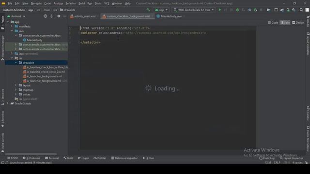310x174 pixels.
Task: Open the Event Log
Action: click(x=267, y=158)
